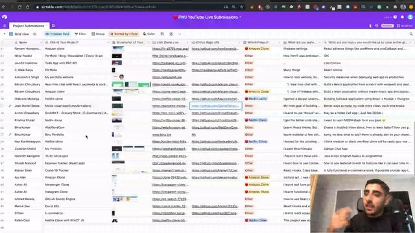Click the Airtable home logo
The width and height of the screenshot is (415, 233).
(5, 17)
